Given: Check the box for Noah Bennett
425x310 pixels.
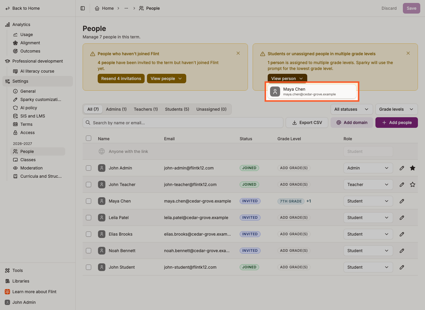Looking at the screenshot, I should tap(89, 251).
